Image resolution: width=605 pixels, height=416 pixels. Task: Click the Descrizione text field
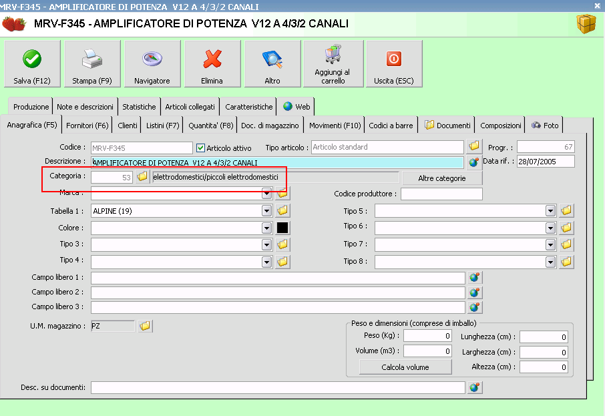(x=277, y=162)
